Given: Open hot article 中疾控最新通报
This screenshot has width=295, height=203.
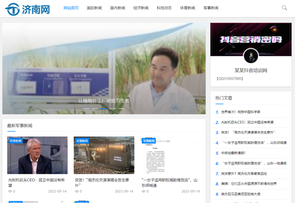Looking at the screenshot, I should [233, 153].
